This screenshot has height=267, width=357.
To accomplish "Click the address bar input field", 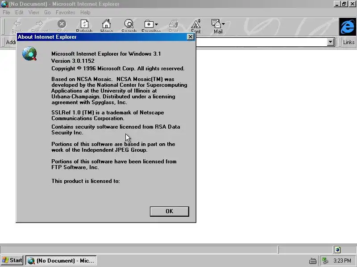I will [x=262, y=42].
